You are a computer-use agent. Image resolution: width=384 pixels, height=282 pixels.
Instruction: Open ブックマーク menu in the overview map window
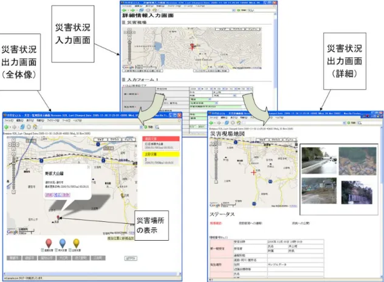click(53, 120)
